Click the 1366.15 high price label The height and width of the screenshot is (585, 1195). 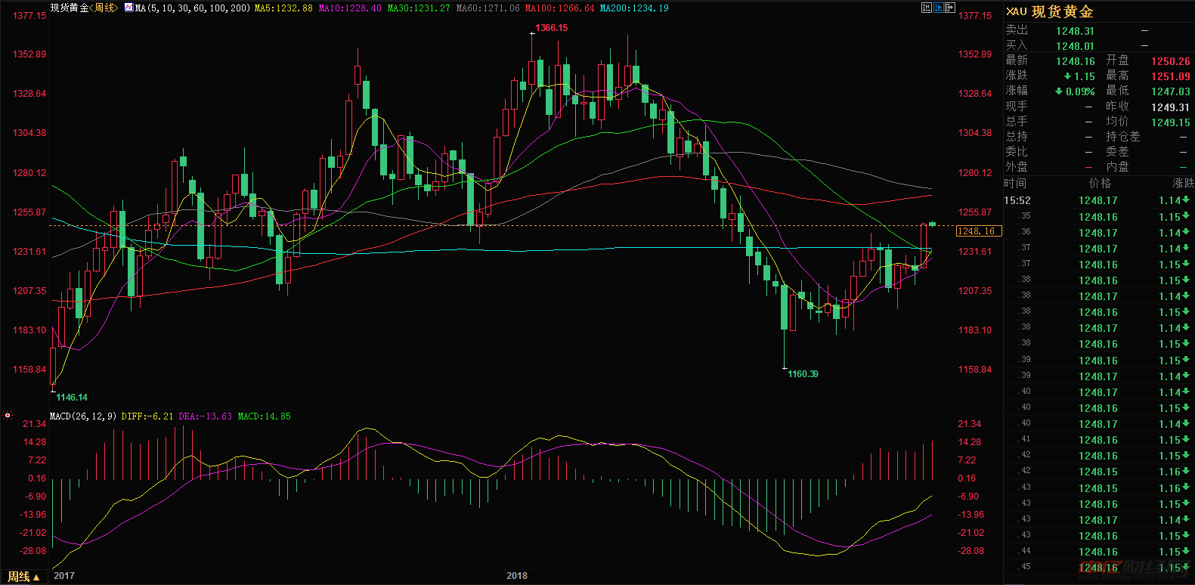tap(551, 28)
